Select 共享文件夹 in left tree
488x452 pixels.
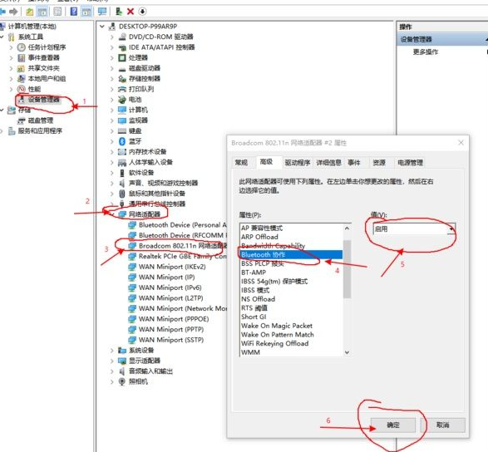coord(43,68)
